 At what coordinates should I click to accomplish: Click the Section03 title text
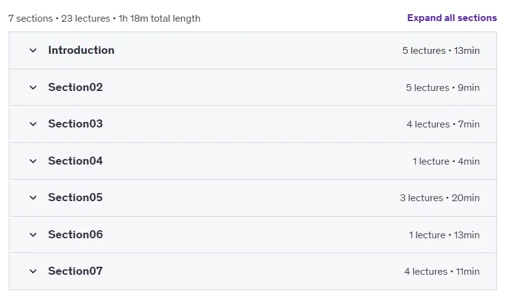click(x=75, y=124)
